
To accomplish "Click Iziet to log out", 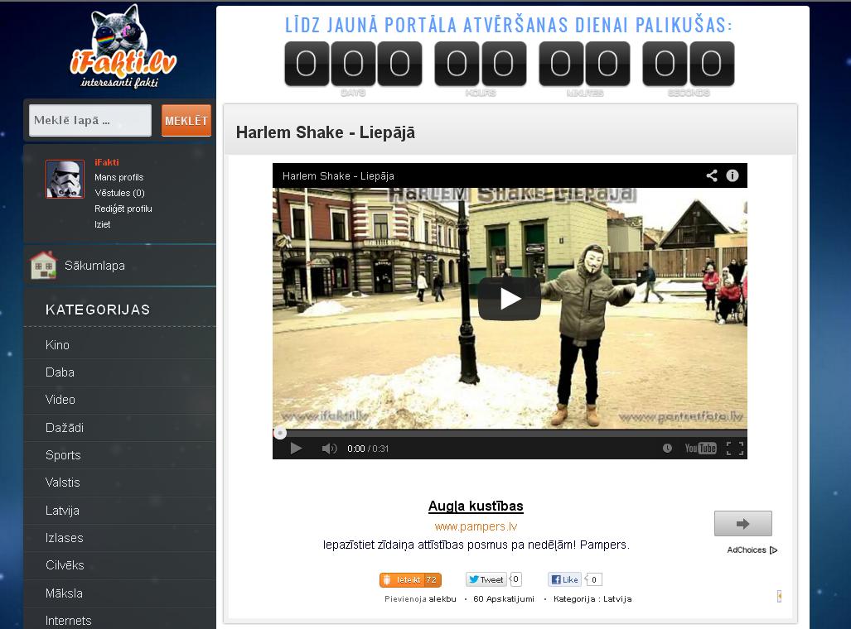I will [102, 224].
